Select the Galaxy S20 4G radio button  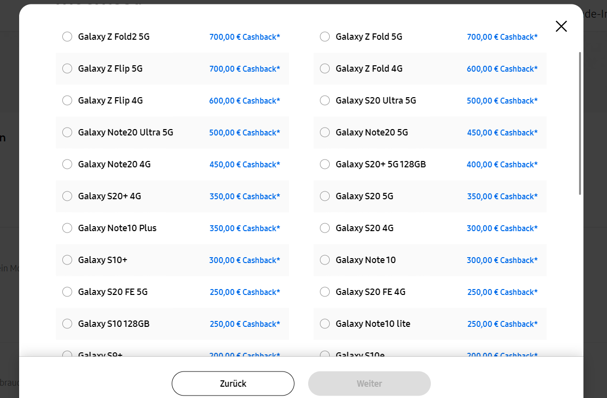tap(325, 228)
